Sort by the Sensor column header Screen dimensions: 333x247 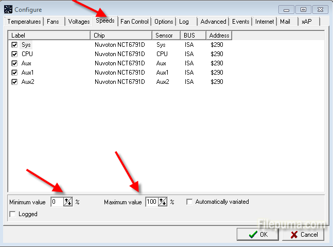pyautogui.click(x=166, y=36)
